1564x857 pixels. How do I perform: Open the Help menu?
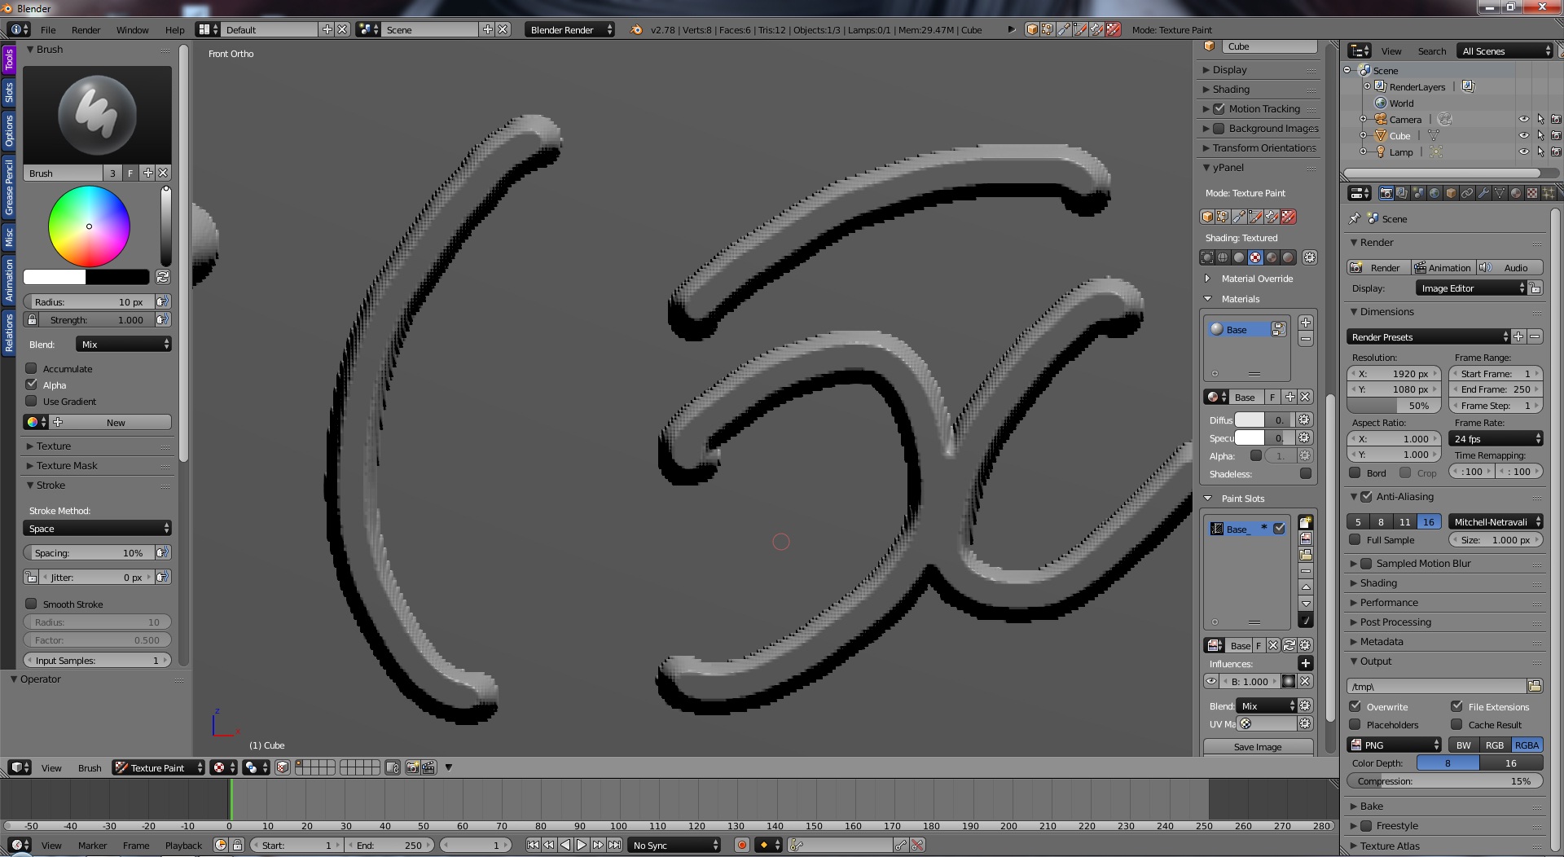coord(174,29)
